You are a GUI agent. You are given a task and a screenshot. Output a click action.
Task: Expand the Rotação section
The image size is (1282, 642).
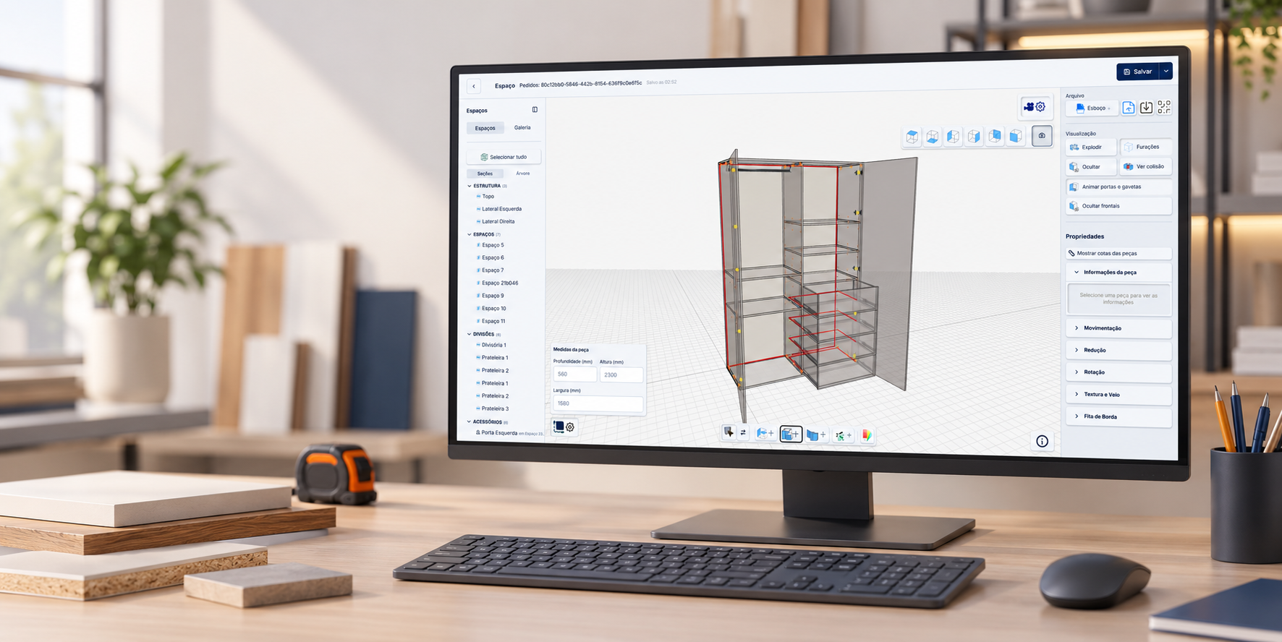point(1119,372)
